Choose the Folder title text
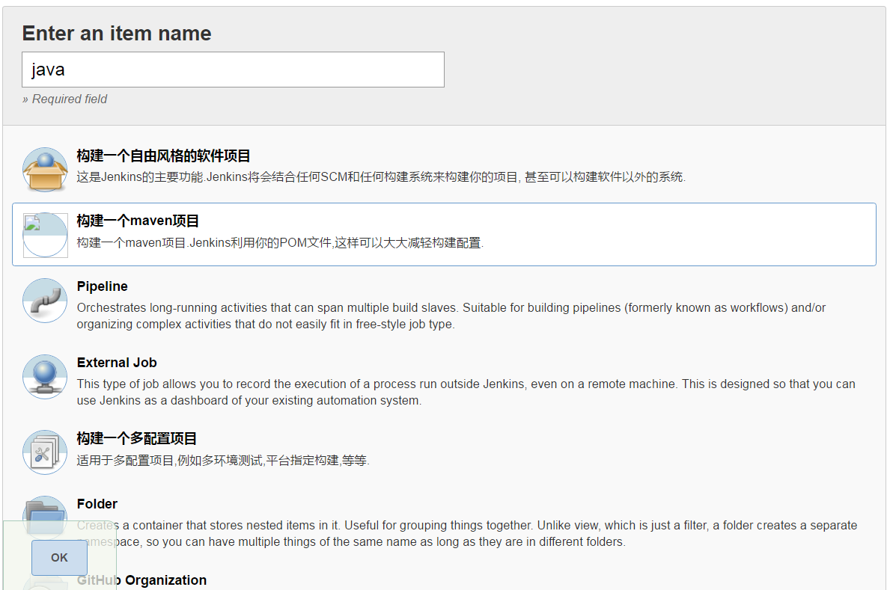890x590 pixels. 97,504
